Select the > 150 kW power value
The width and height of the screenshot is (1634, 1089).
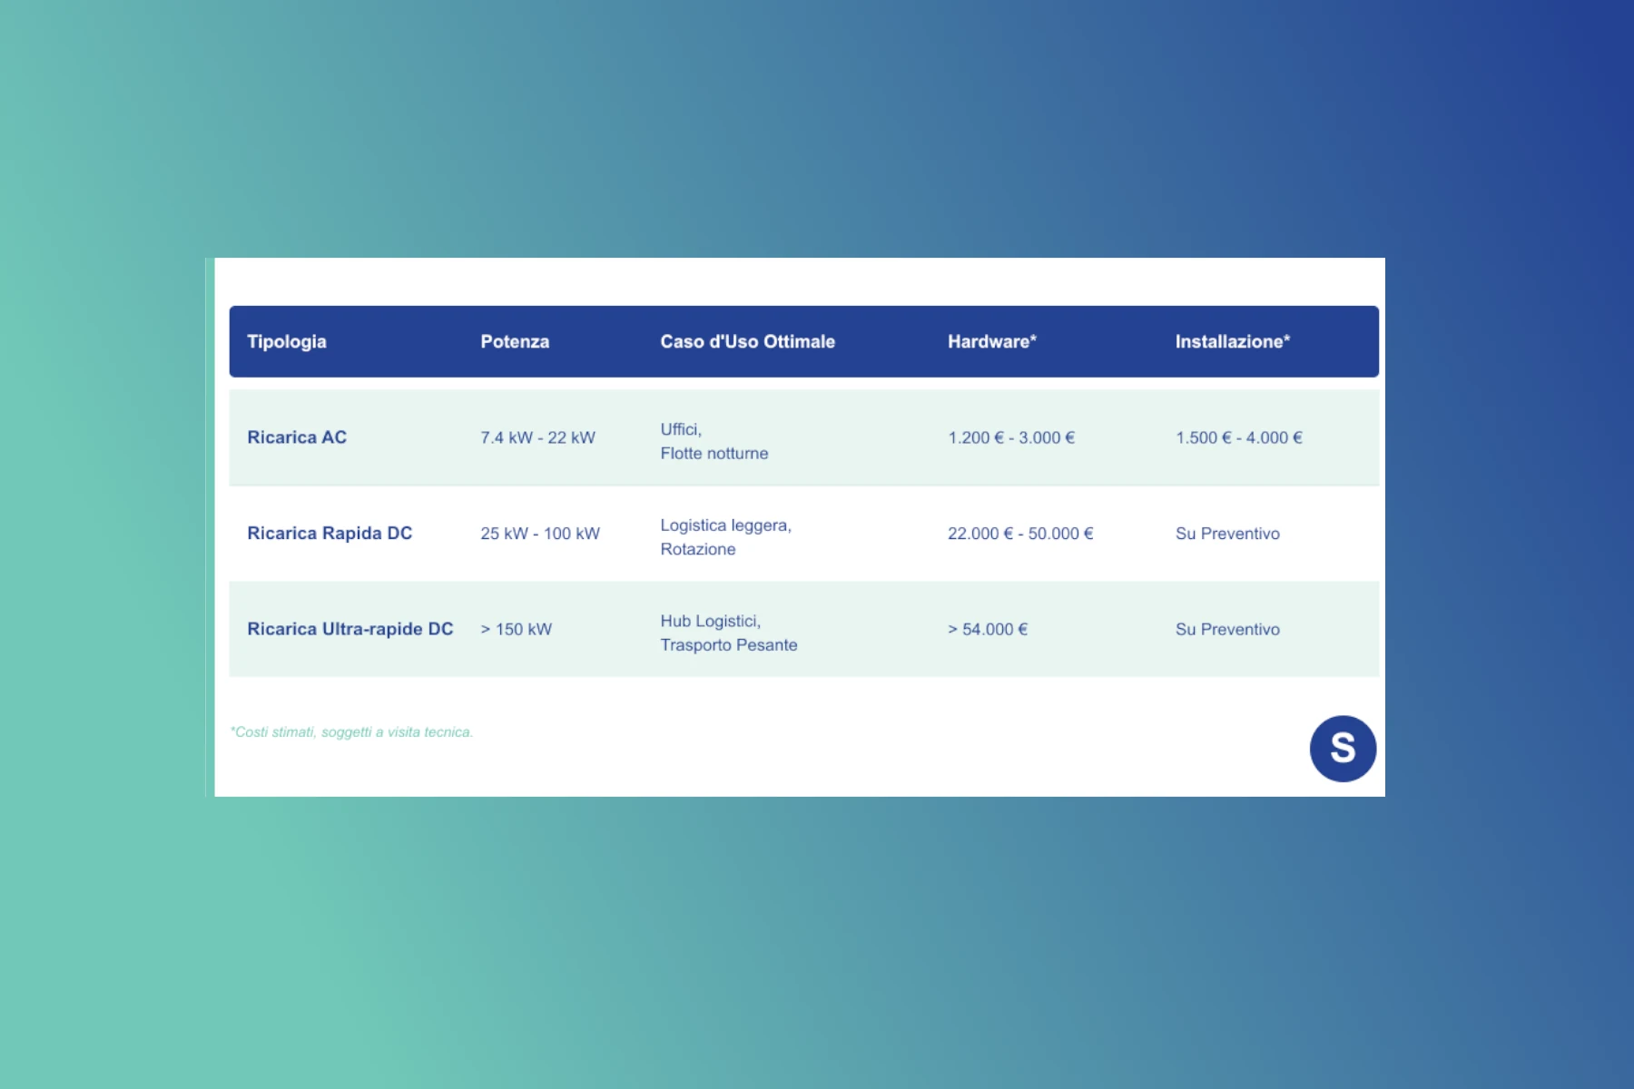516,629
